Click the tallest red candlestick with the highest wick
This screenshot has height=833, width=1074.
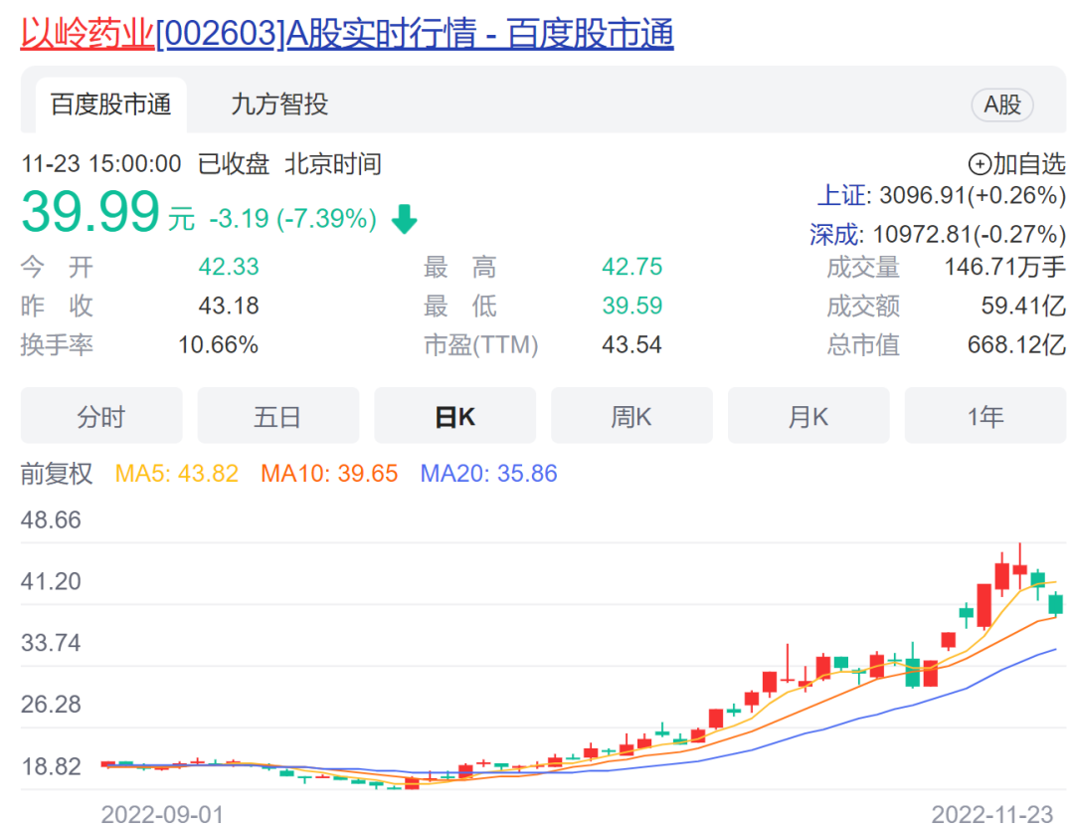click(1020, 569)
